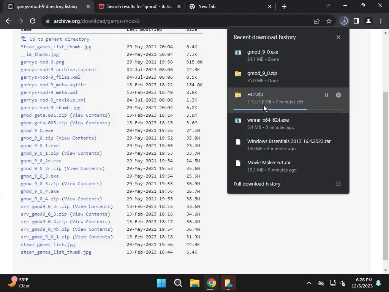View site info lock icon in address bar
This screenshot has width=389, height=292.
click(x=47, y=21)
